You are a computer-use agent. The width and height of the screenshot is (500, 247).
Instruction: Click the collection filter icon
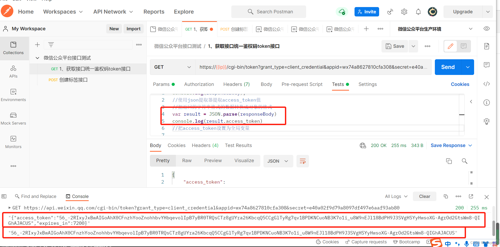(x=51, y=45)
